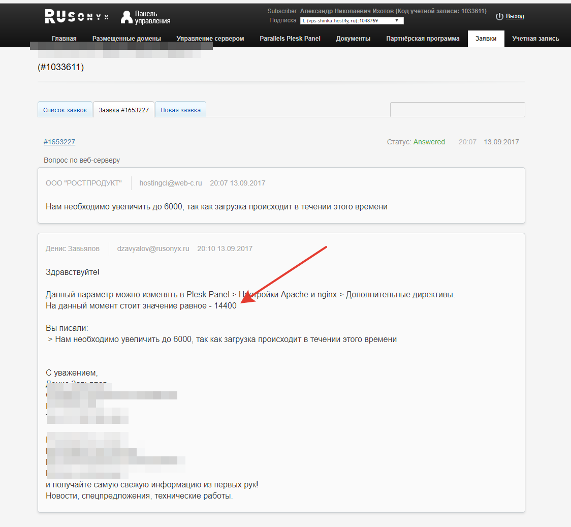
Task: Click the С уважением, signature line
Action: pos(72,373)
